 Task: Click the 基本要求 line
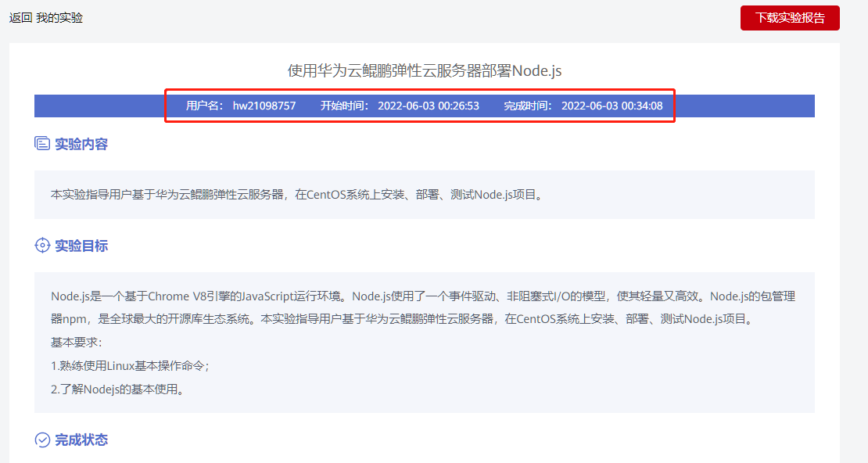coord(77,343)
